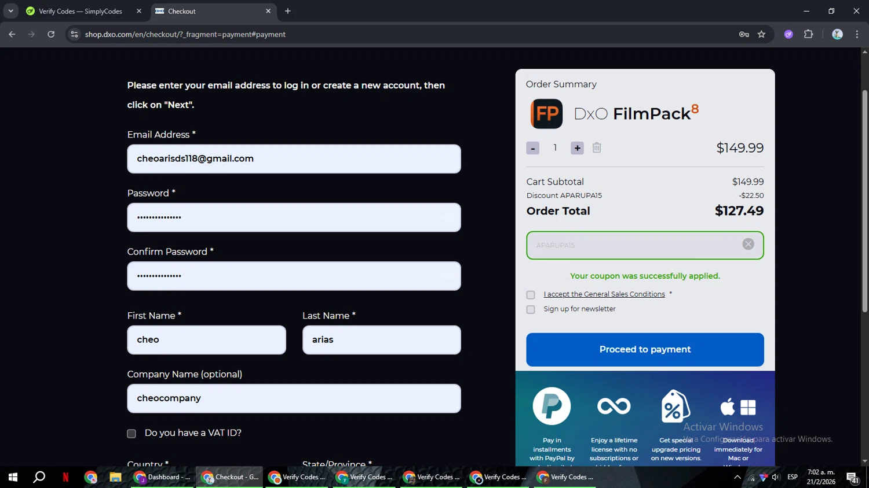Screen dimensions: 869x488
Task: Focus the Email Address field
Action: pos(294,159)
